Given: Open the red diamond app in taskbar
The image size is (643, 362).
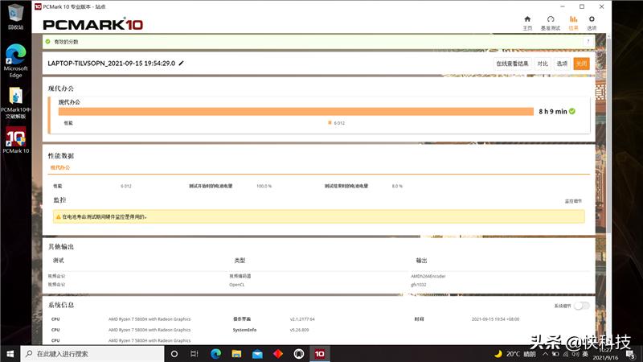Looking at the screenshot, I should (278, 353).
